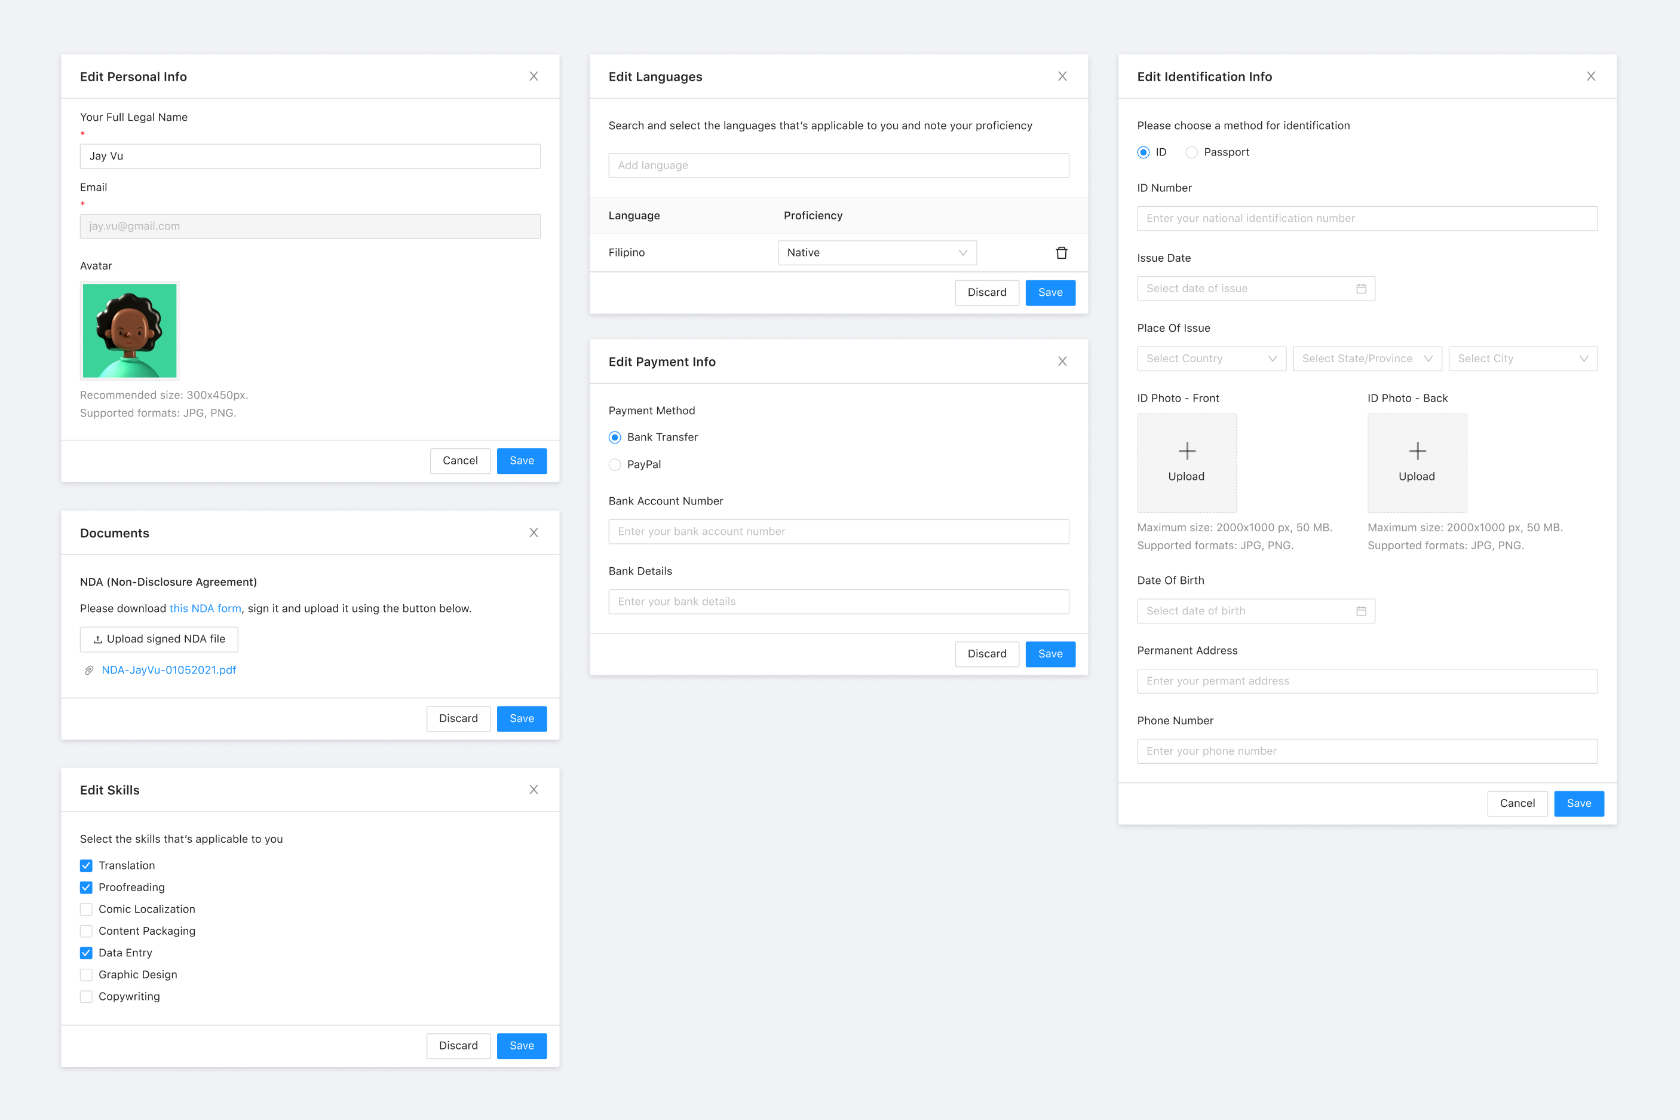The image size is (1680, 1120).
Task: Click Discard in Edit Languages dialog
Action: tap(986, 292)
